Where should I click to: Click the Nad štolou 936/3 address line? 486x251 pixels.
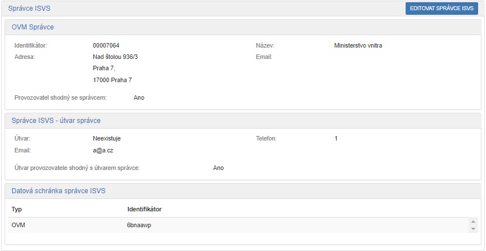[x=115, y=57]
